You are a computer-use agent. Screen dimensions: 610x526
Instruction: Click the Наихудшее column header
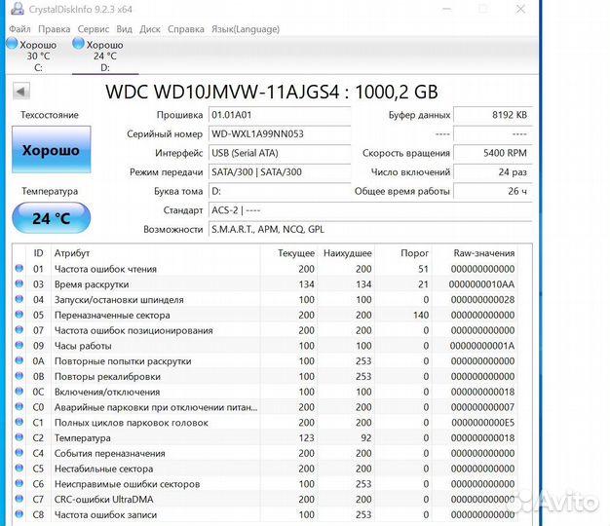coord(348,253)
